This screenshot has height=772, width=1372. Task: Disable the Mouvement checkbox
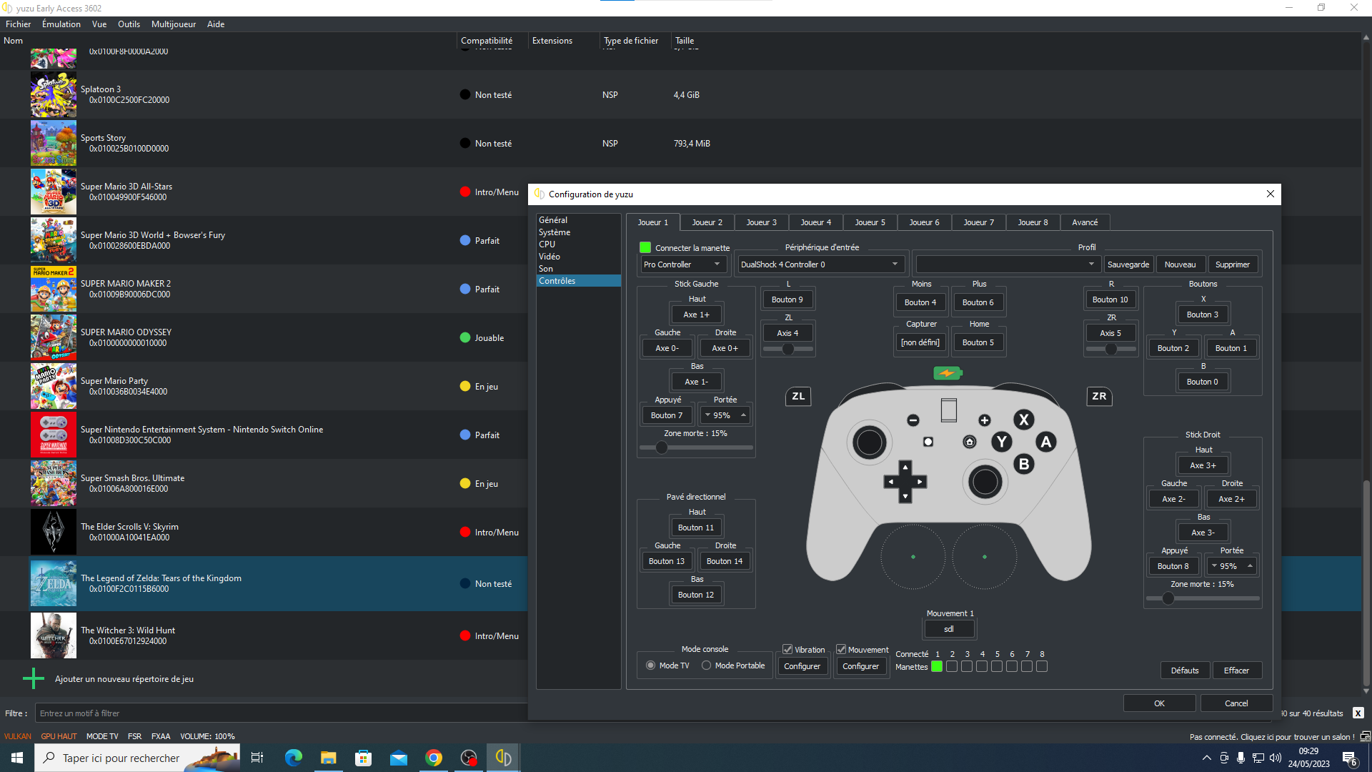(x=841, y=649)
